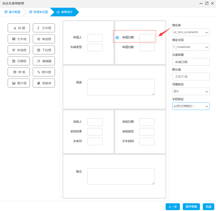This screenshot has width=216, height=211.
Task: Add the 图片框 image component
Action: point(19,83)
